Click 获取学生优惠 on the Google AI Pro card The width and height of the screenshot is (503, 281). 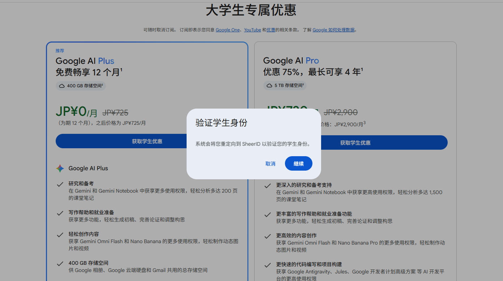355,143
